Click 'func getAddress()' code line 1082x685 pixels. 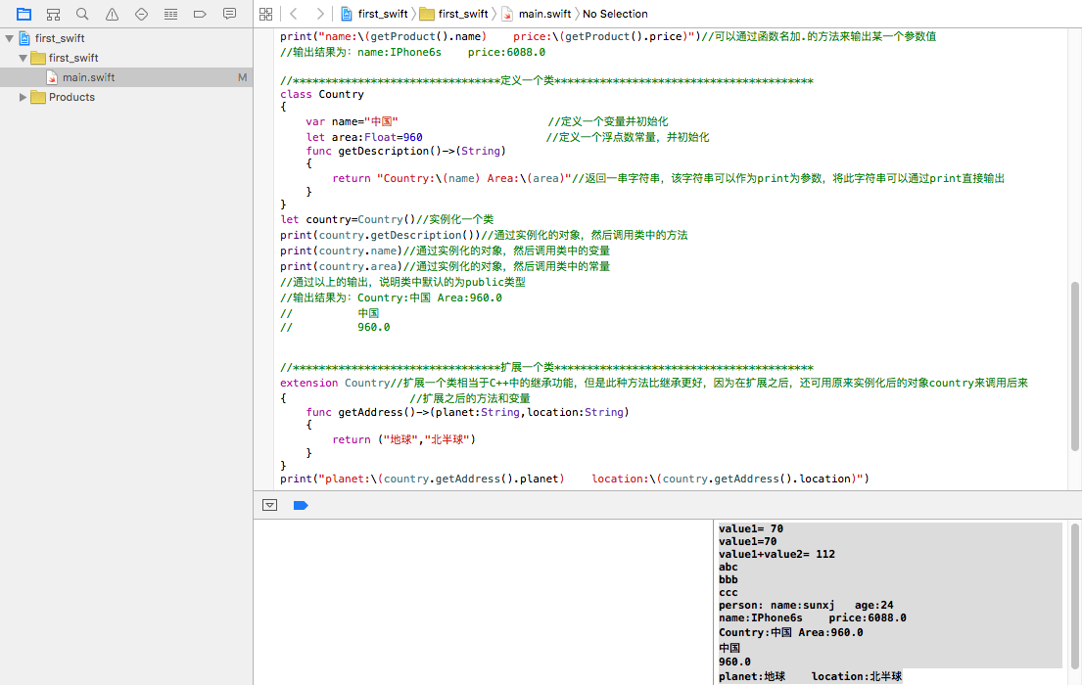click(467, 412)
